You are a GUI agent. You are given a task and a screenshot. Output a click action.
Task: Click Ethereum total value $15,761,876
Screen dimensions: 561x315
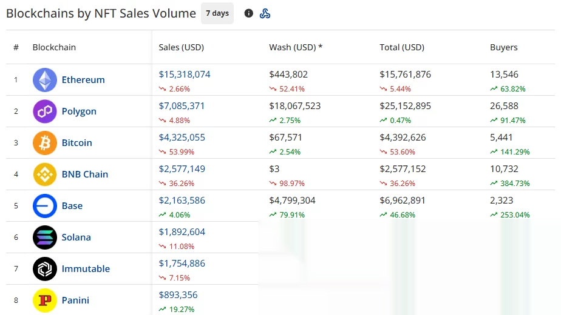406,75
